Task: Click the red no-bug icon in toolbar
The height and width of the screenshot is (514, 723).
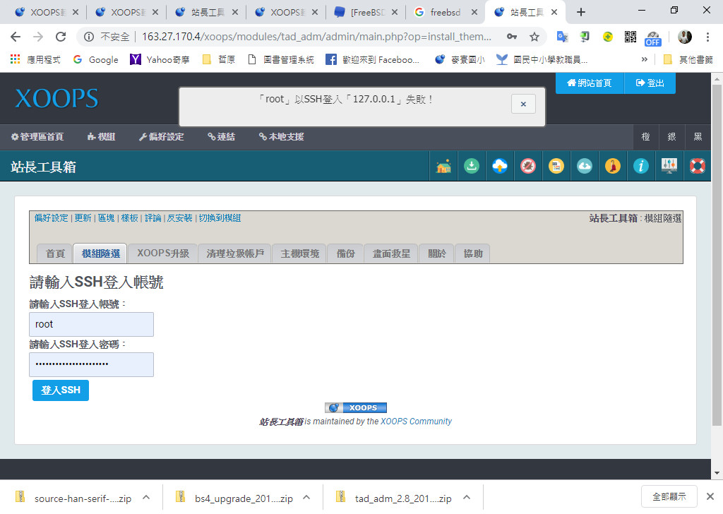Action: [528, 166]
